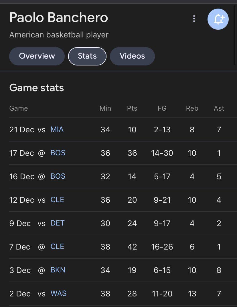
Task: Switch to the Overview tab
Action: pyautogui.click(x=37, y=56)
